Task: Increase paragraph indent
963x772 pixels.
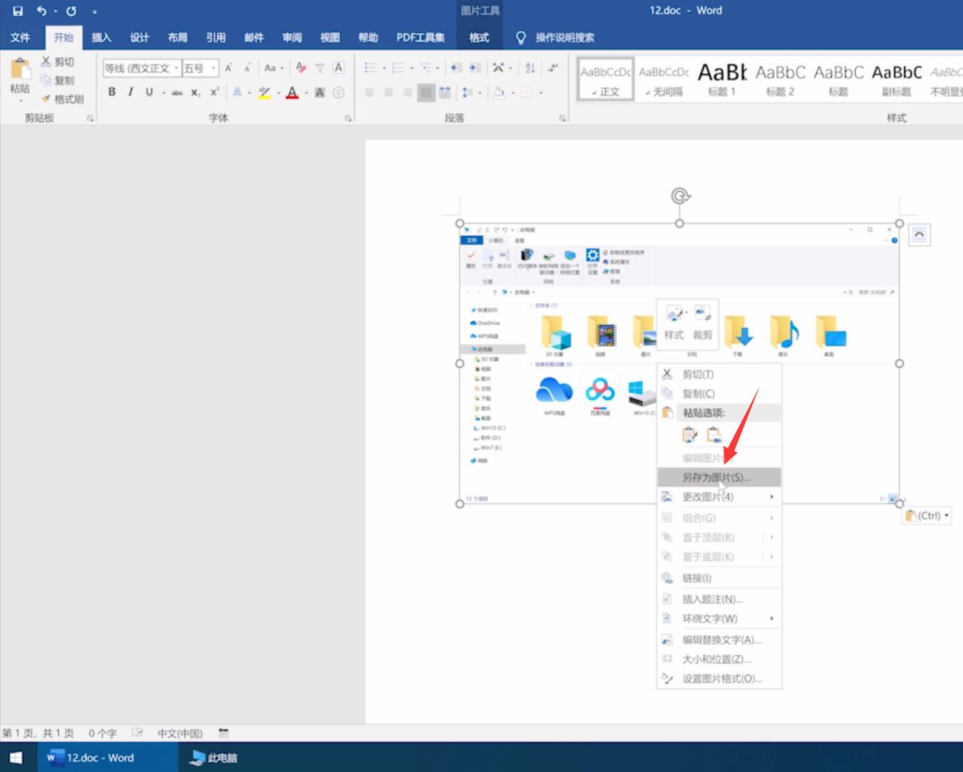Action: pyautogui.click(x=475, y=68)
